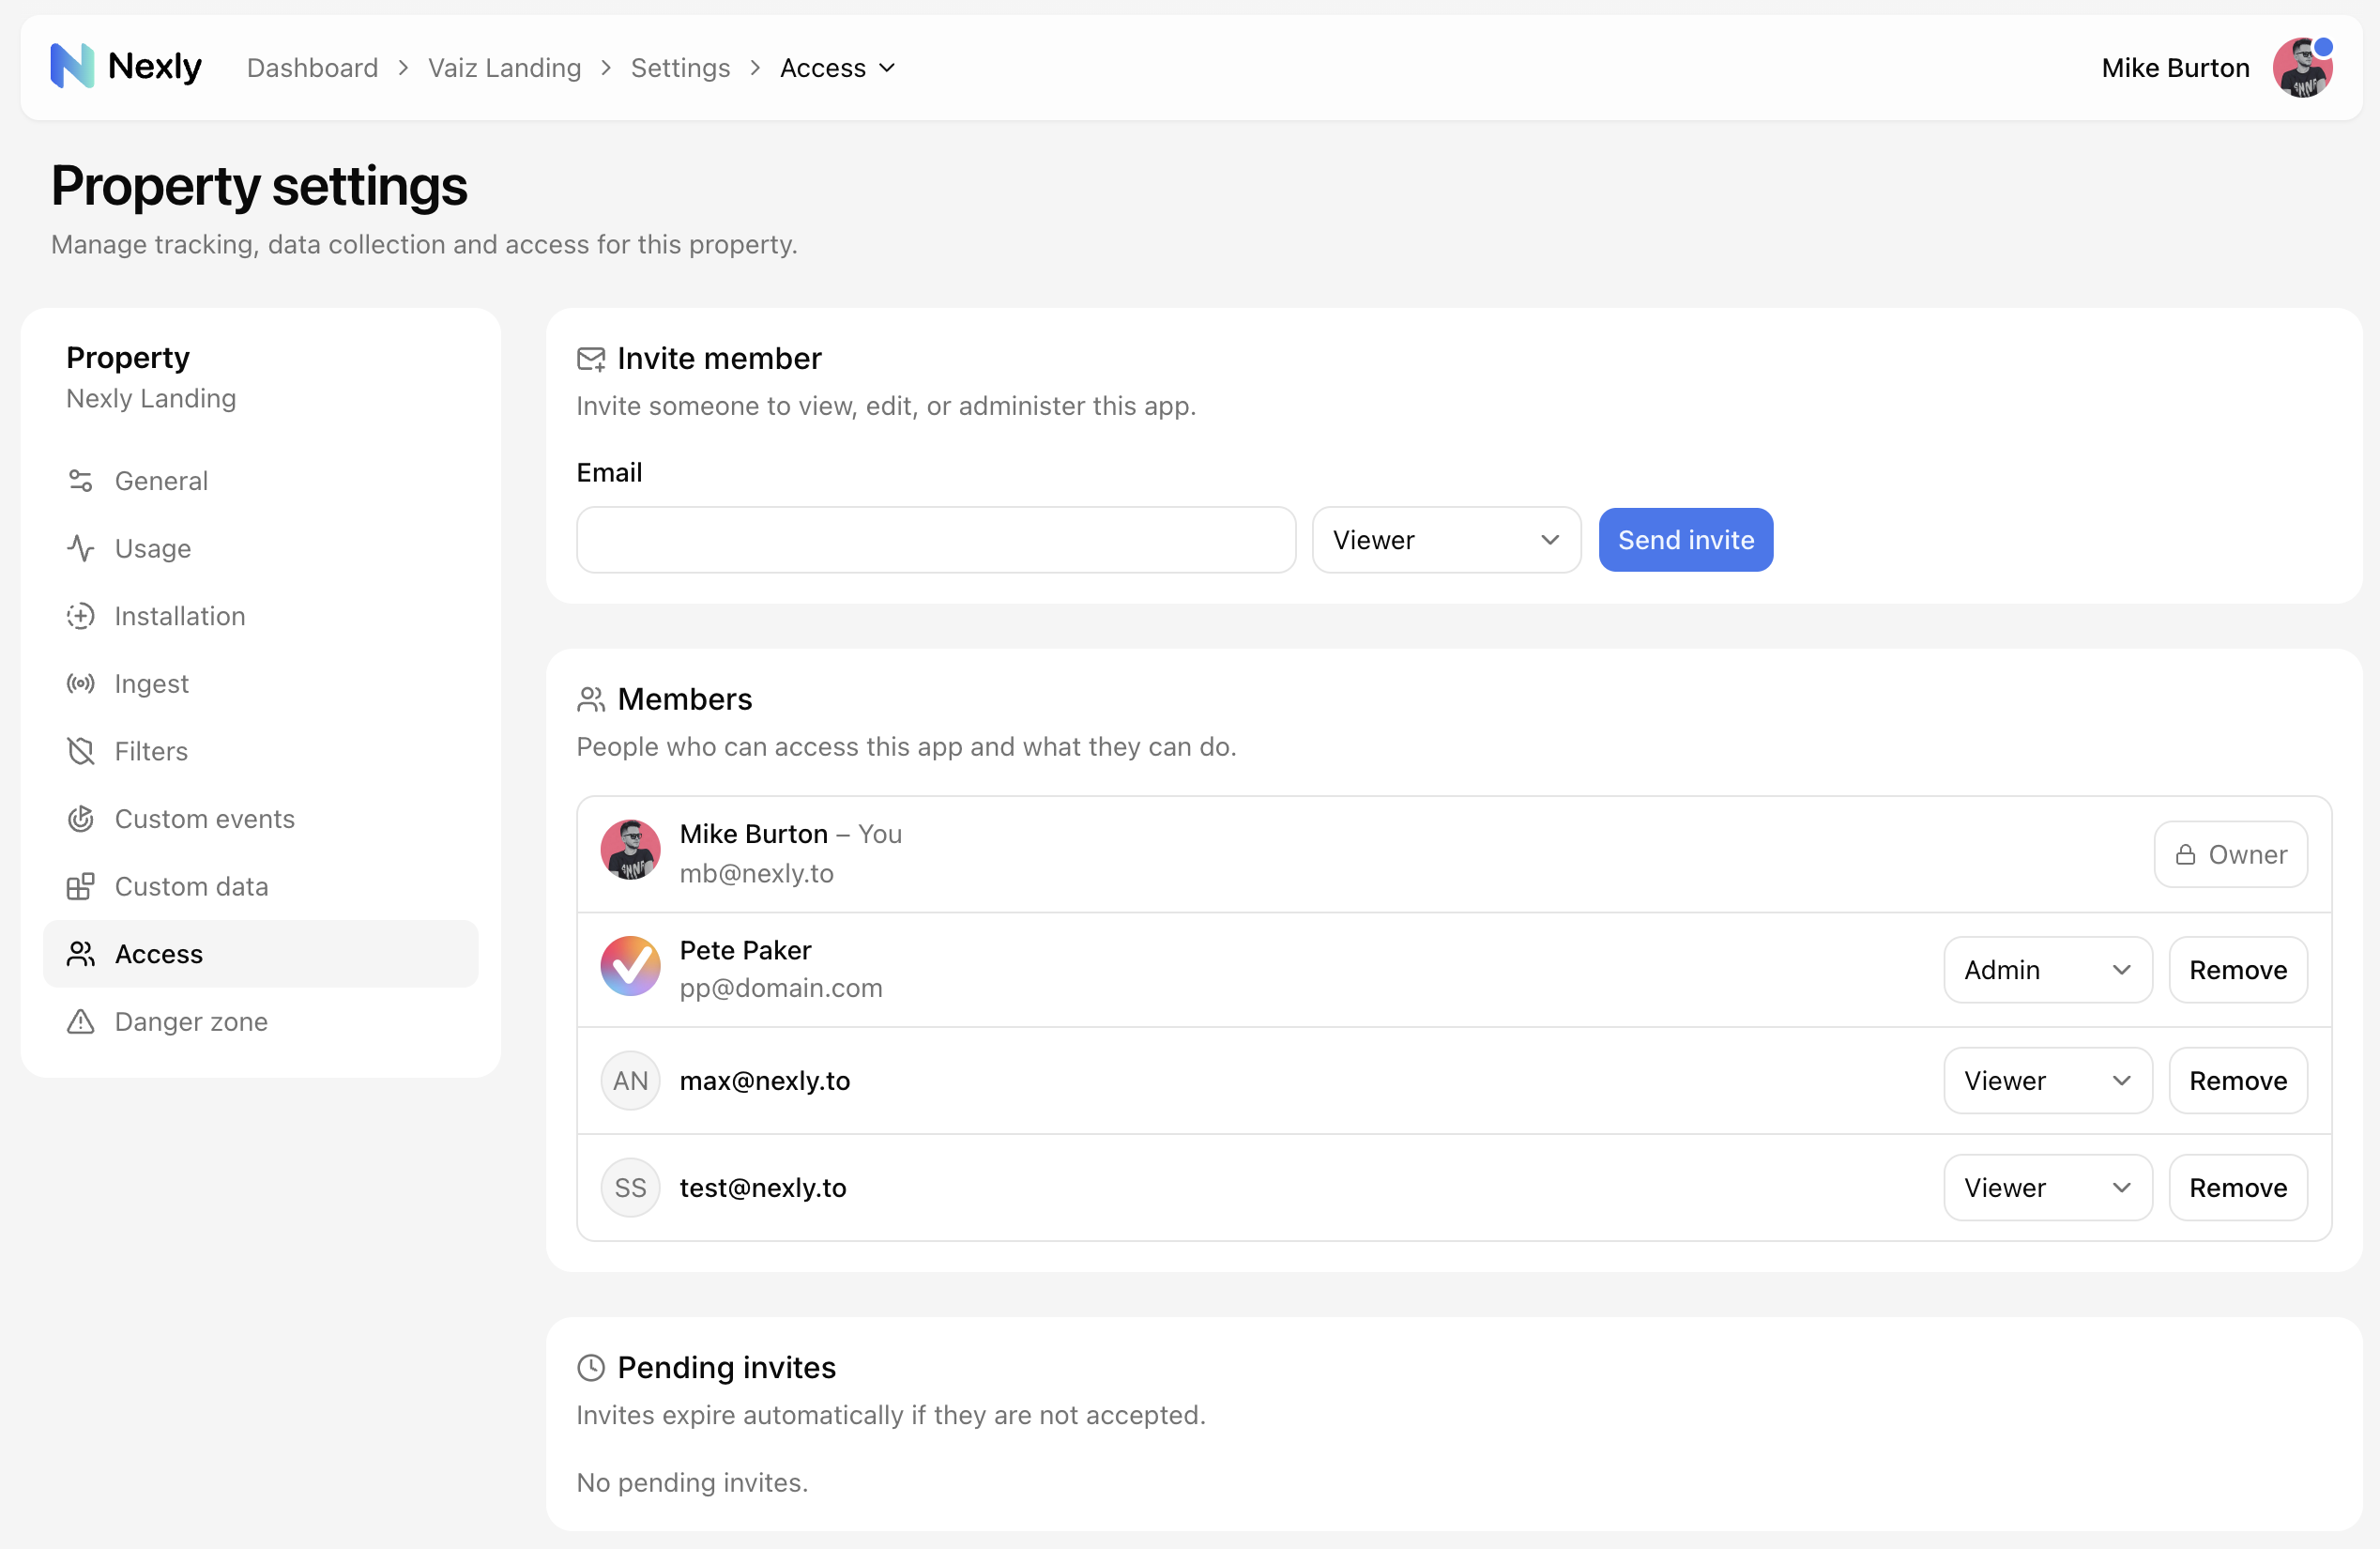This screenshot has height=1549, width=2380.
Task: Click the test@nexly.to member text
Action: [x=763, y=1188]
